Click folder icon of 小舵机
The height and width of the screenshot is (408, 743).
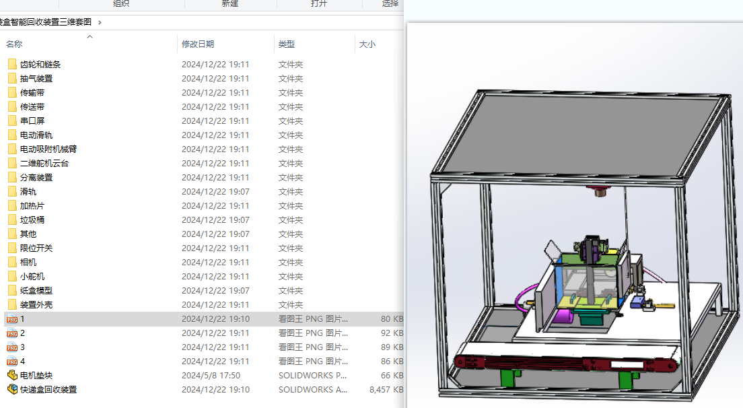(12, 276)
